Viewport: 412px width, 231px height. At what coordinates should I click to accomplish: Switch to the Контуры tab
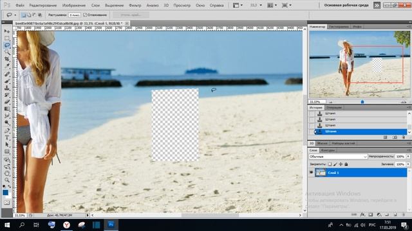click(328, 150)
